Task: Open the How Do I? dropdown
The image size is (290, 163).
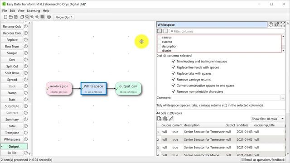Action: pos(63,17)
